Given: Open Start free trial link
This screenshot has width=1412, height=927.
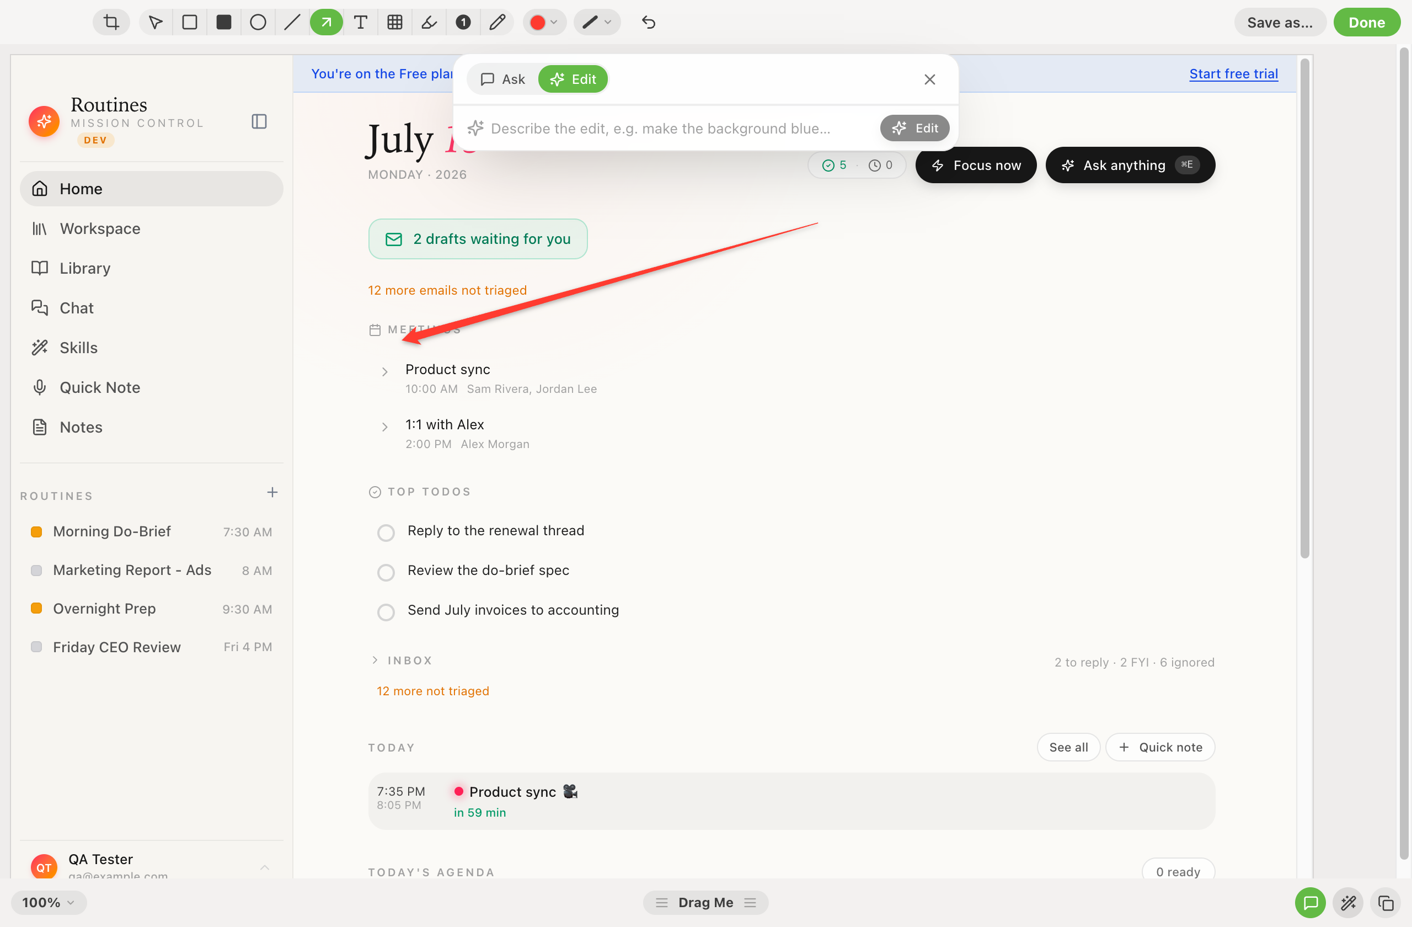Looking at the screenshot, I should click(x=1233, y=73).
